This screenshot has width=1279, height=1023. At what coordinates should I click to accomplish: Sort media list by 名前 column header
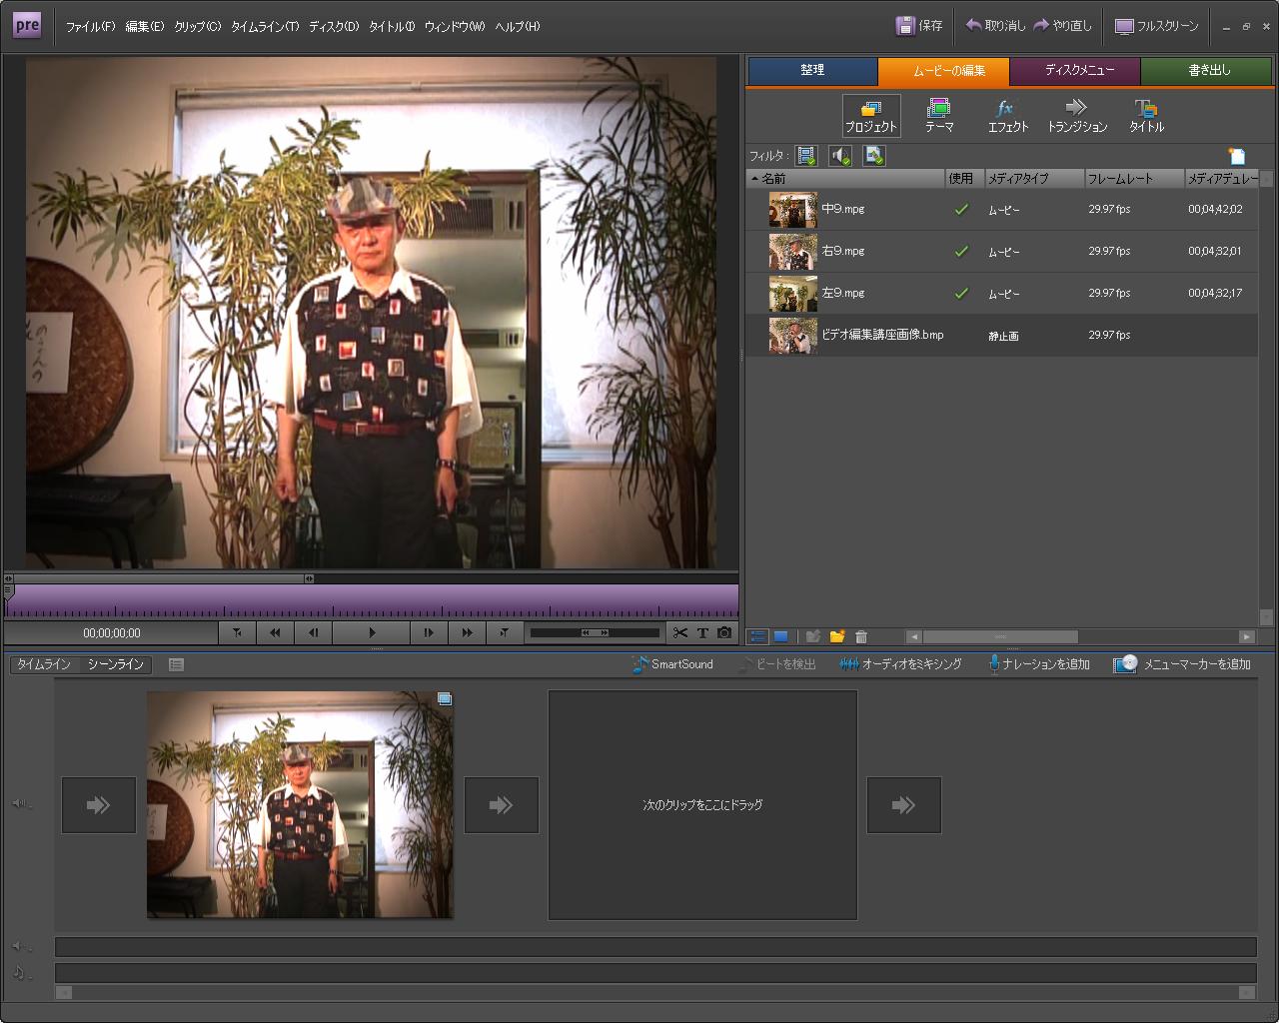pos(773,179)
